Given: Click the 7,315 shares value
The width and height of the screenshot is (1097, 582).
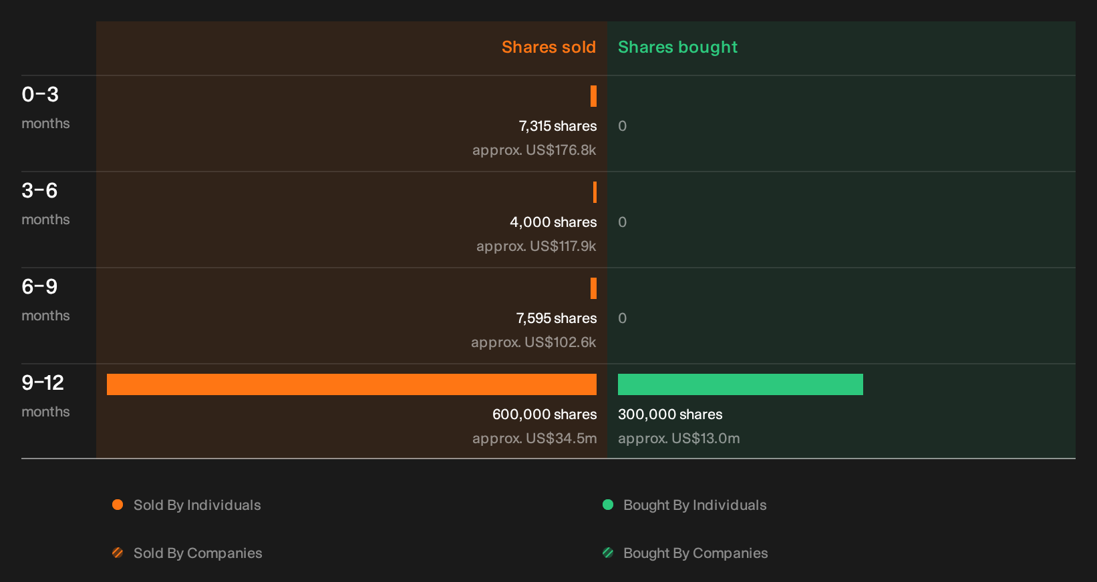Looking at the screenshot, I should (558, 126).
